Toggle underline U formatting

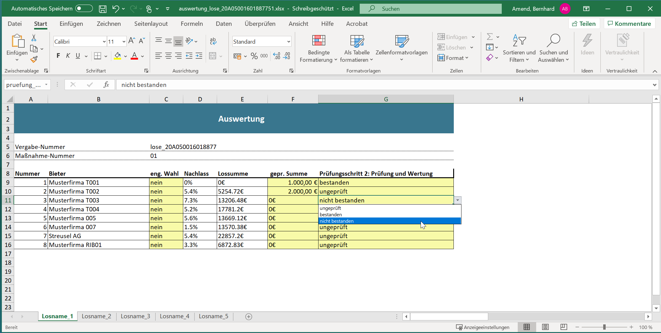click(x=78, y=56)
